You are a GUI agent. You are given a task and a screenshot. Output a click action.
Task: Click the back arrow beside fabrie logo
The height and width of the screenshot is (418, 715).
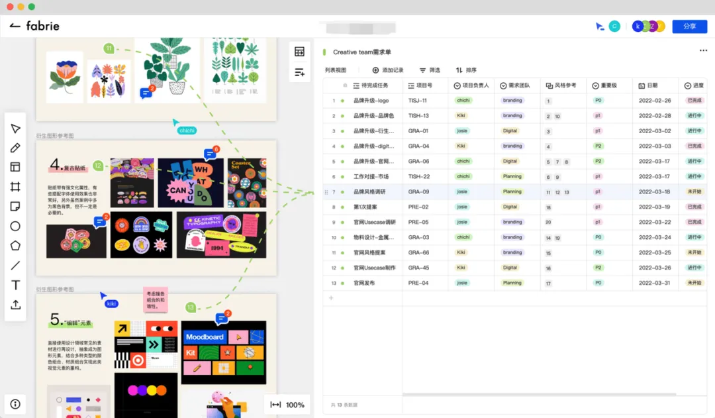15,26
